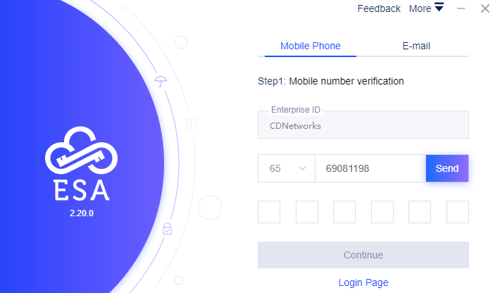Select the third verification code box

click(x=344, y=212)
